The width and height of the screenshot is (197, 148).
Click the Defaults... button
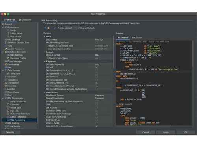pos(11,132)
